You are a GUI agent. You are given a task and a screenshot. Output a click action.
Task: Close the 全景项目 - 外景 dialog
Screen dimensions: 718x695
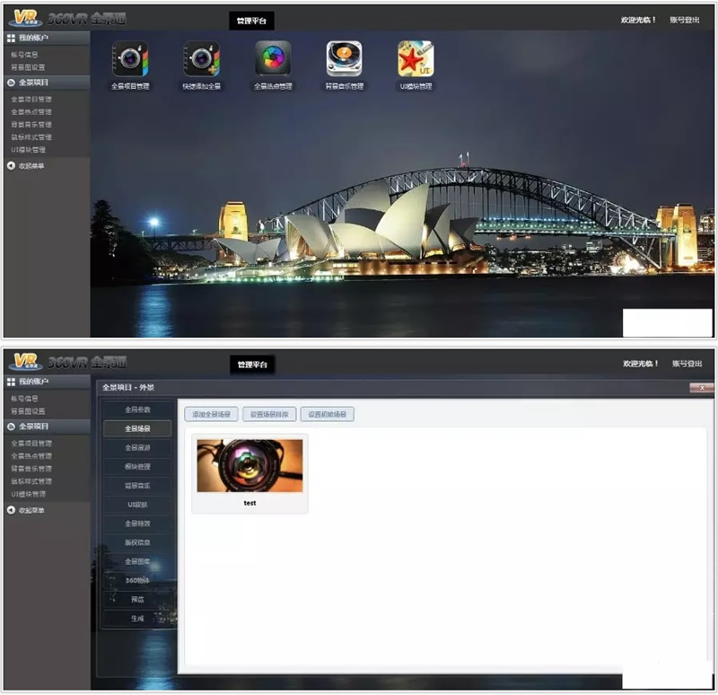tap(701, 388)
